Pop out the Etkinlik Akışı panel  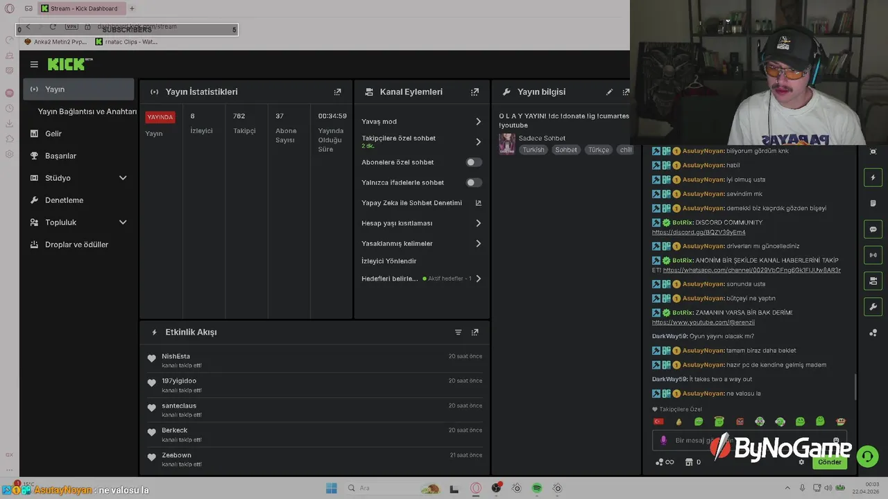point(475,332)
